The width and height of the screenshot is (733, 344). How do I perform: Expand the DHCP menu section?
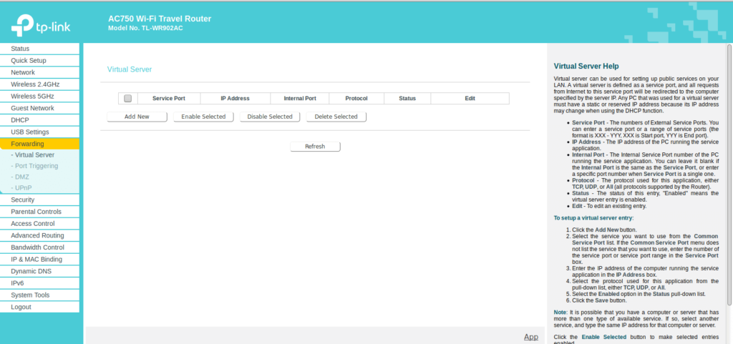tap(20, 120)
